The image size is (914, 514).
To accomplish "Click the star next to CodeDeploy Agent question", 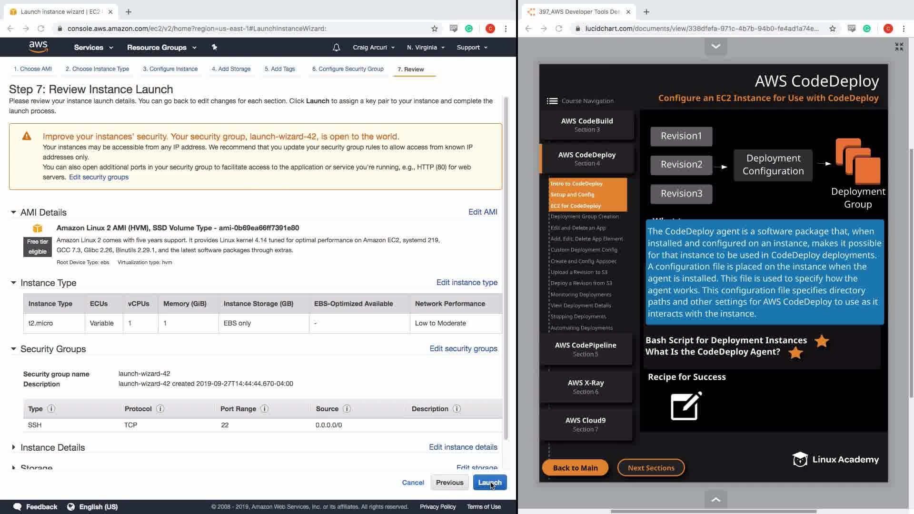I will tap(795, 353).
